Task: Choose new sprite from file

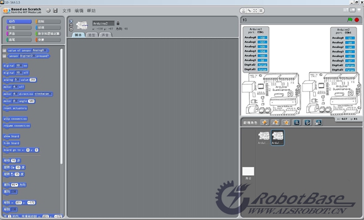Action: click(276, 122)
